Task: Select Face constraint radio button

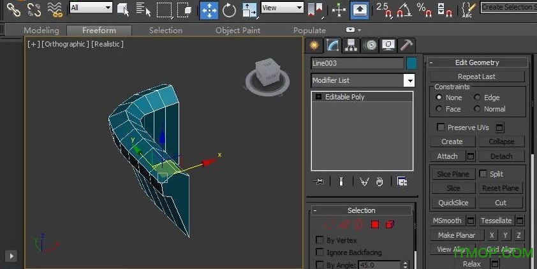Action: pyautogui.click(x=439, y=109)
